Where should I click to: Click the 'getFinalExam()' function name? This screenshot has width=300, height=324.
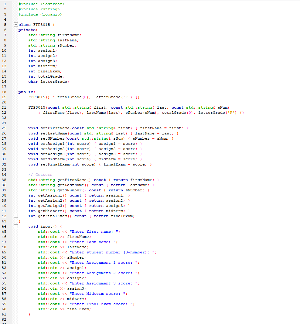55,216
